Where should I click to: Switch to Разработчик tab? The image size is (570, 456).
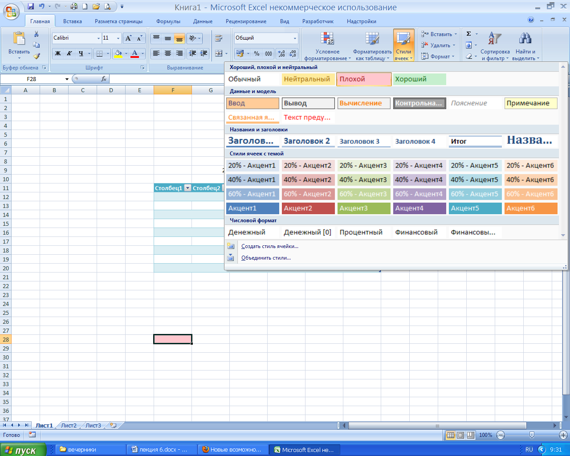coord(318,21)
